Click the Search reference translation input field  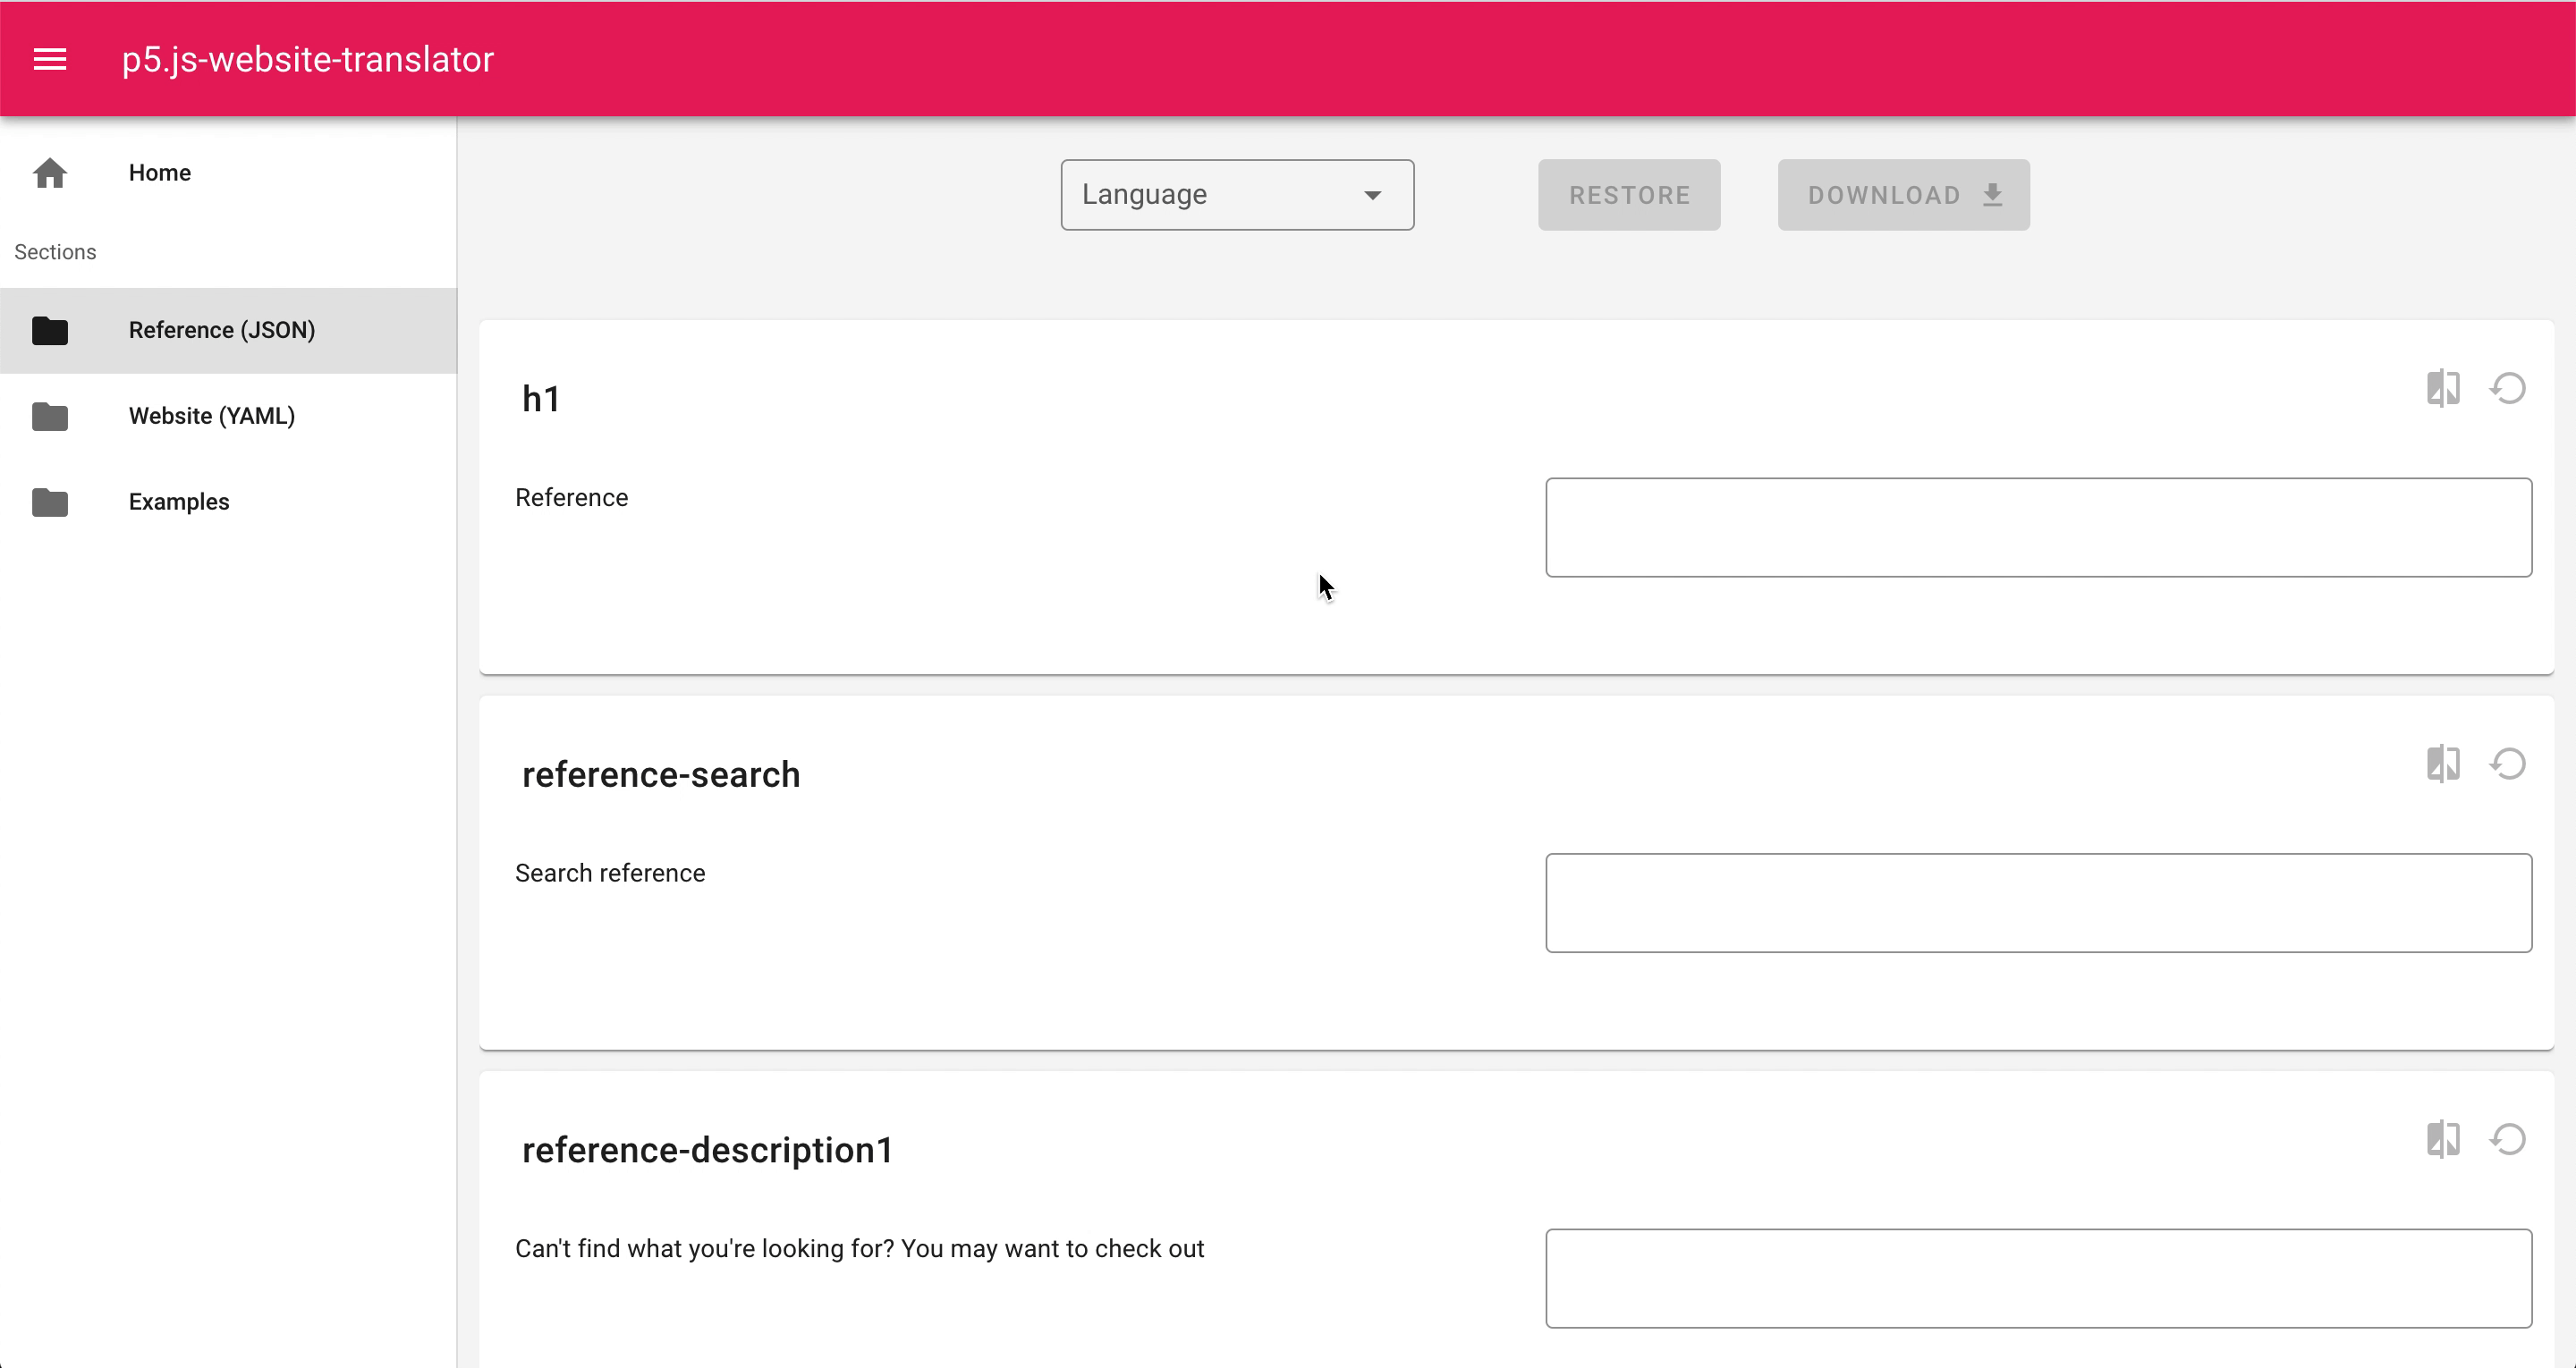tap(2038, 901)
